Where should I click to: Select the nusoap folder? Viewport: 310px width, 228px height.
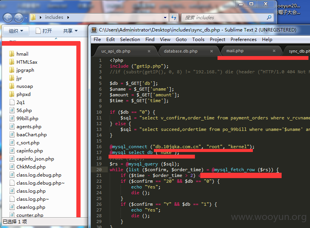(21, 86)
